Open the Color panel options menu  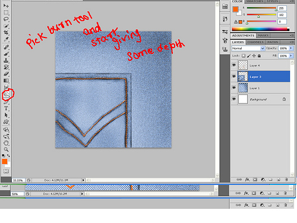click(292, 1)
